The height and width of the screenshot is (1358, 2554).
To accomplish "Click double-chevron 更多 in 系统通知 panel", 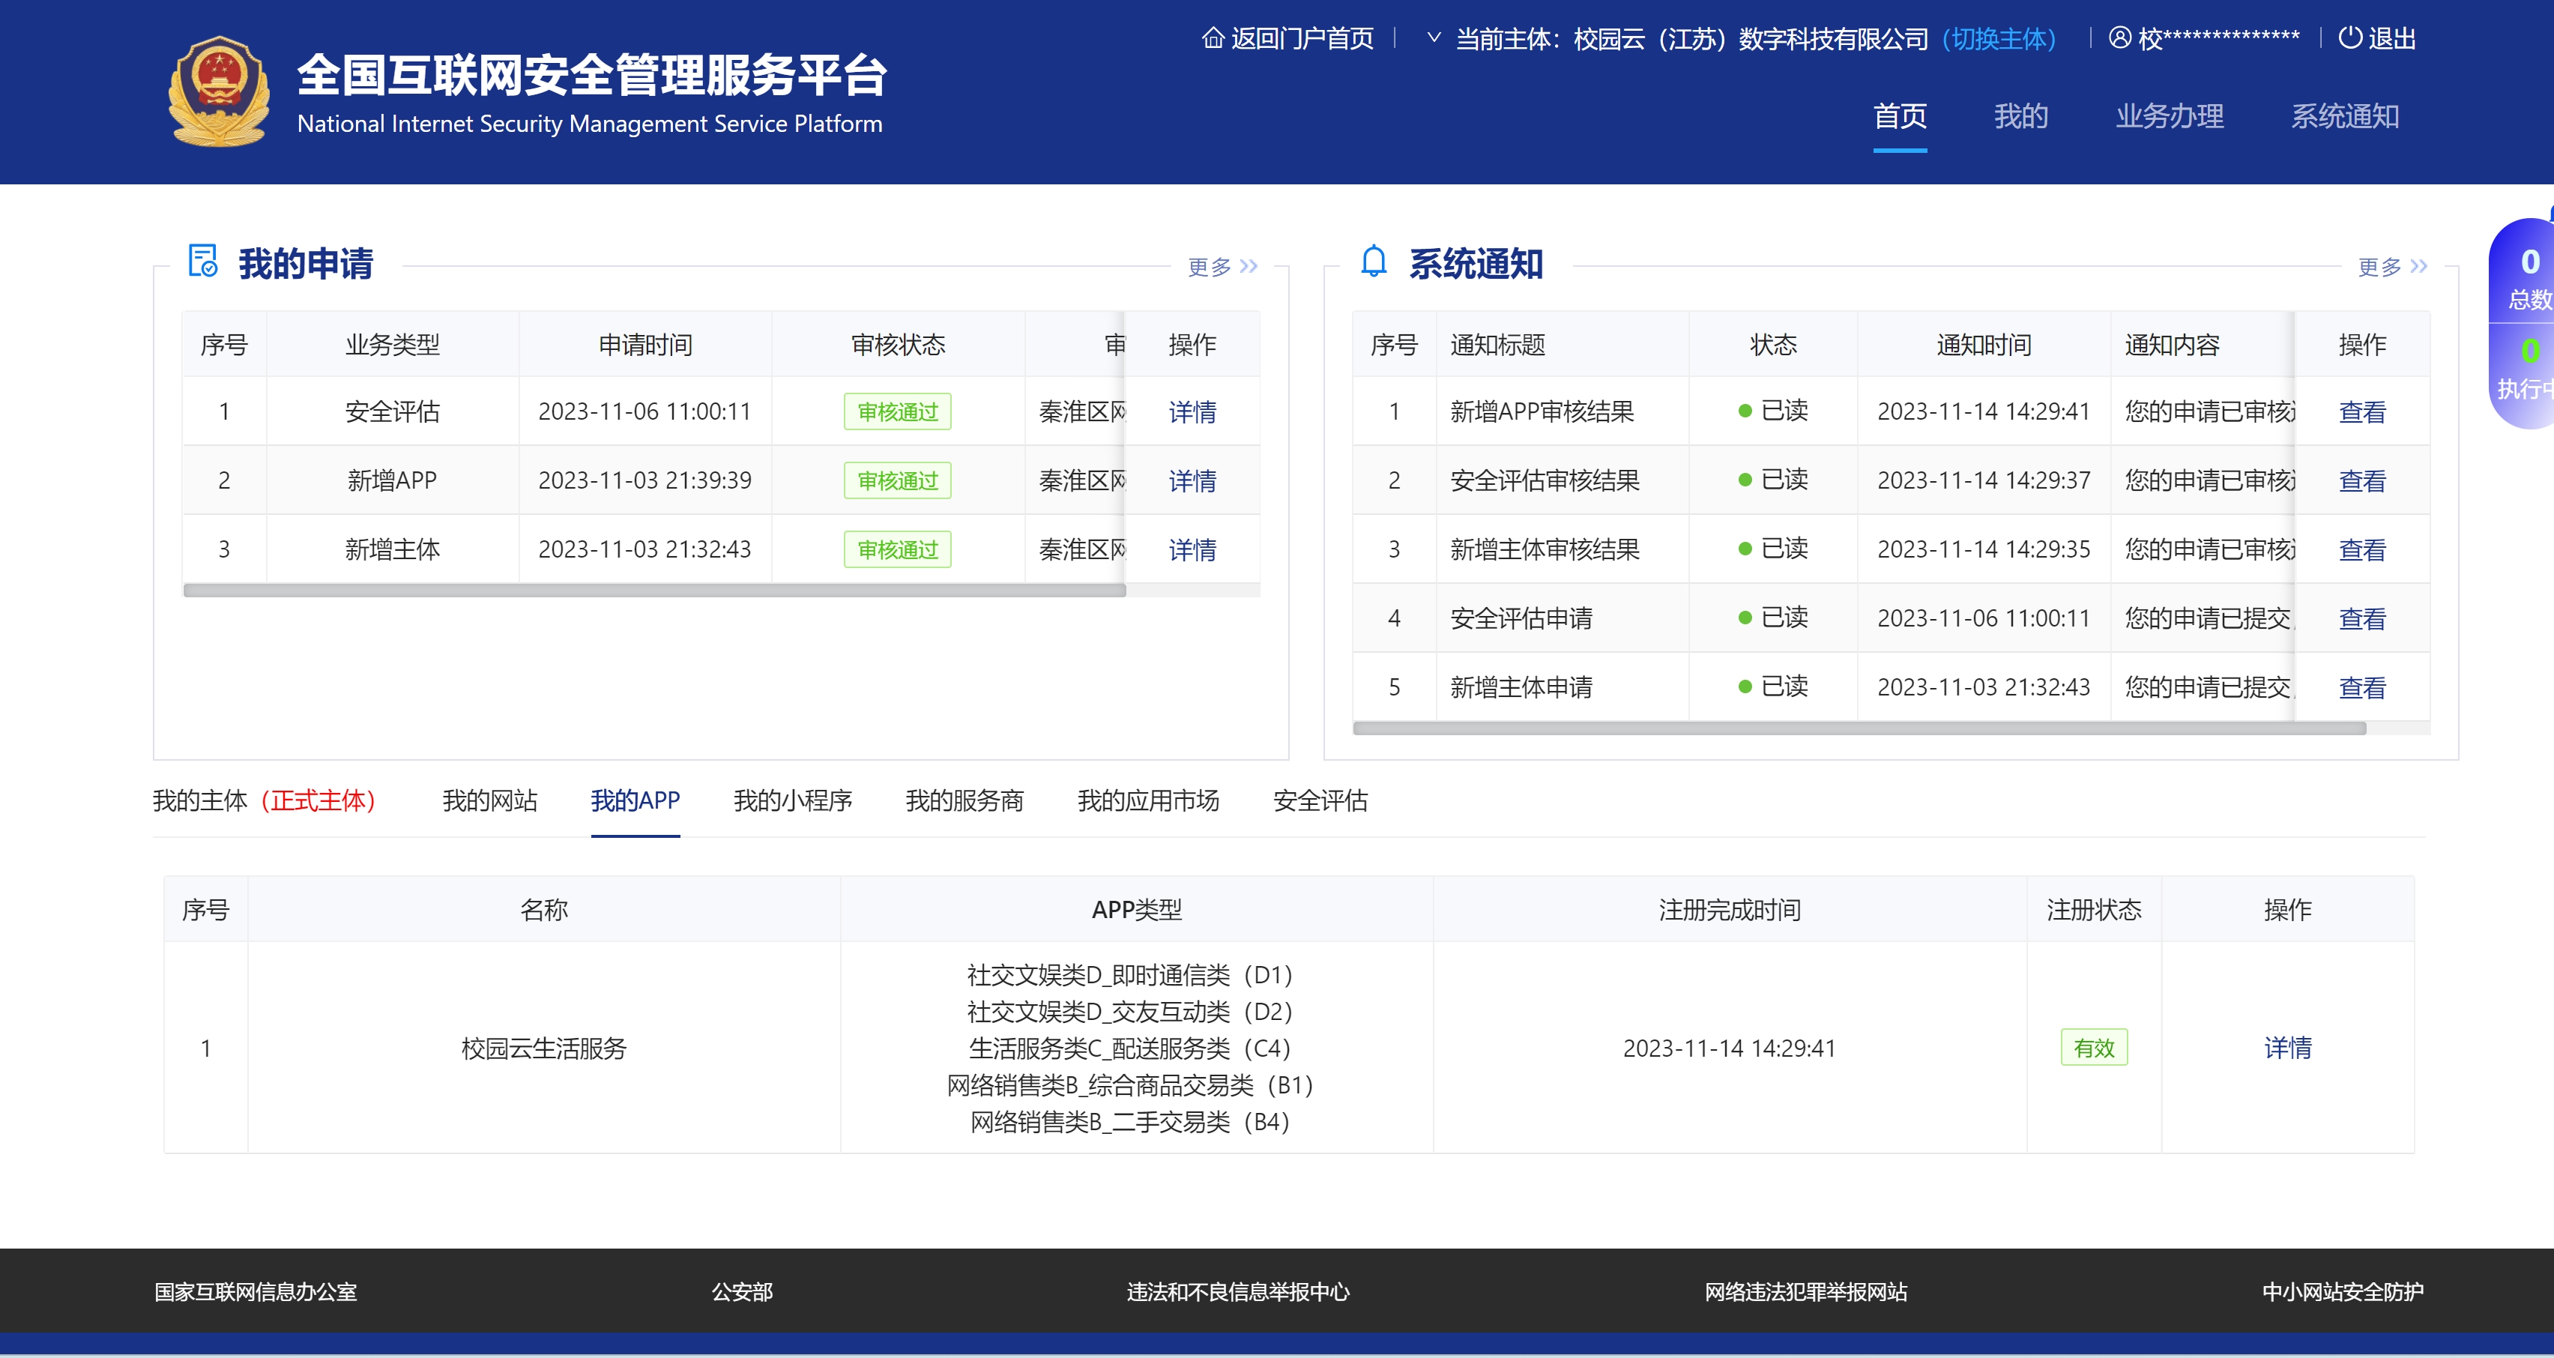I will [x=2418, y=265].
